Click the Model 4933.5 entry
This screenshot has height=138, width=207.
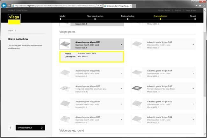click(92, 24)
